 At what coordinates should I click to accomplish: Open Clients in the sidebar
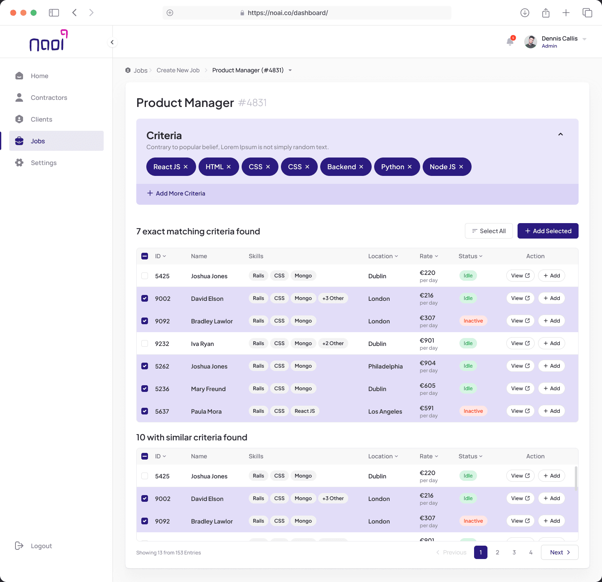click(x=56, y=119)
